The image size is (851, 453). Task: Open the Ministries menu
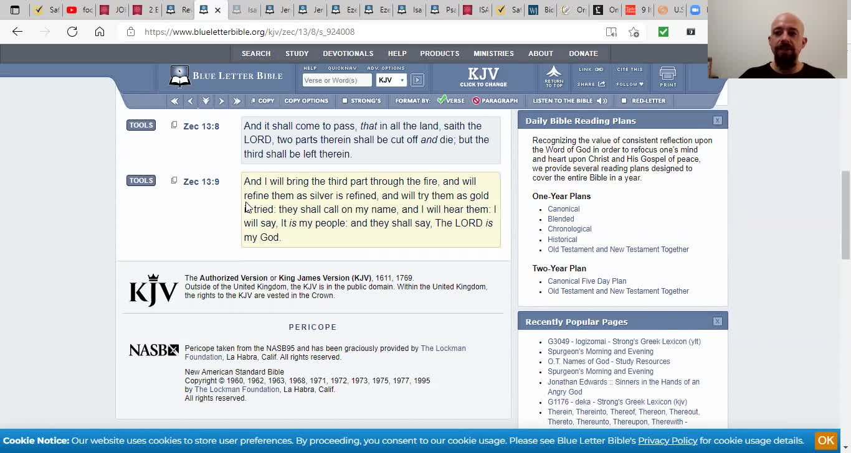493,54
